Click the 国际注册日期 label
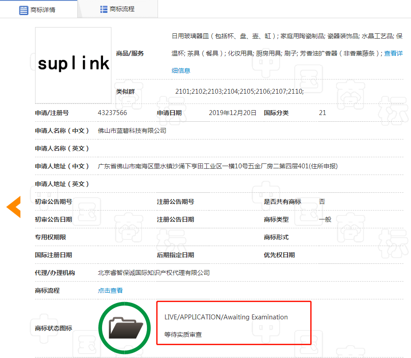 tap(53, 255)
